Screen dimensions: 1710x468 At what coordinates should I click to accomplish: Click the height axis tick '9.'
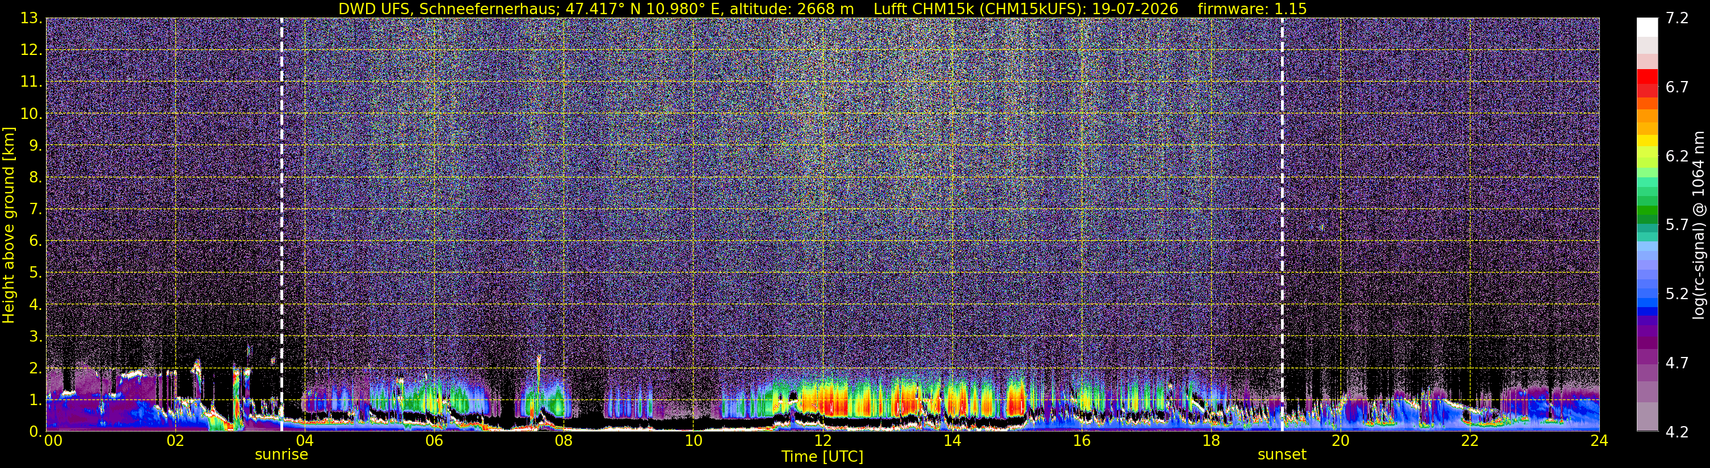tap(35, 145)
